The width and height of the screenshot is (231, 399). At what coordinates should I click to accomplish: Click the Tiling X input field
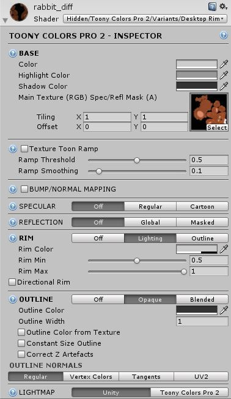point(107,117)
